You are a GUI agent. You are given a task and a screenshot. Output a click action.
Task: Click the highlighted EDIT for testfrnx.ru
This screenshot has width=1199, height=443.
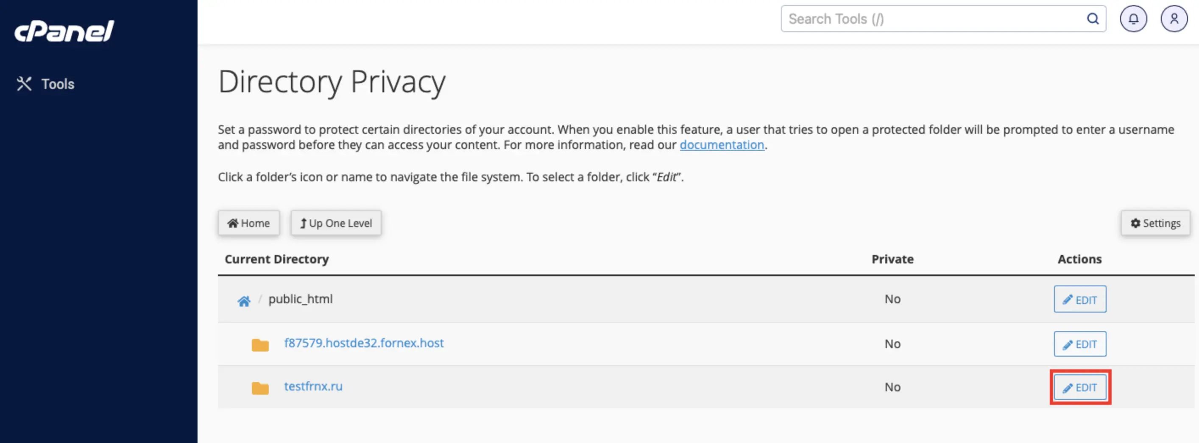coord(1079,388)
